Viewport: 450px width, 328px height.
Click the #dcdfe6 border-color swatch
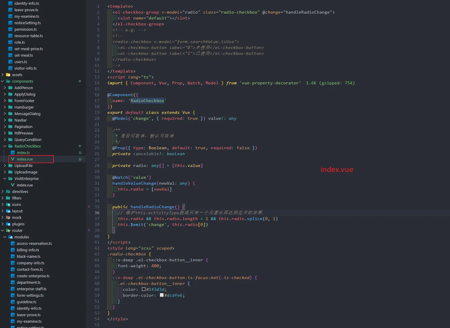162,295
